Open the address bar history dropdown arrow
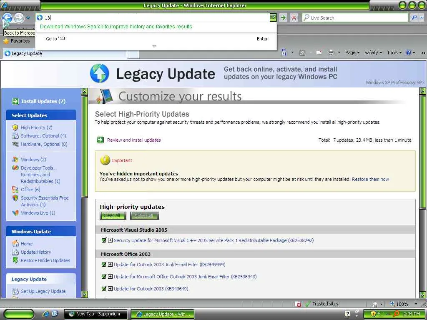Viewport: 427px width, 320px height. tap(273, 17)
